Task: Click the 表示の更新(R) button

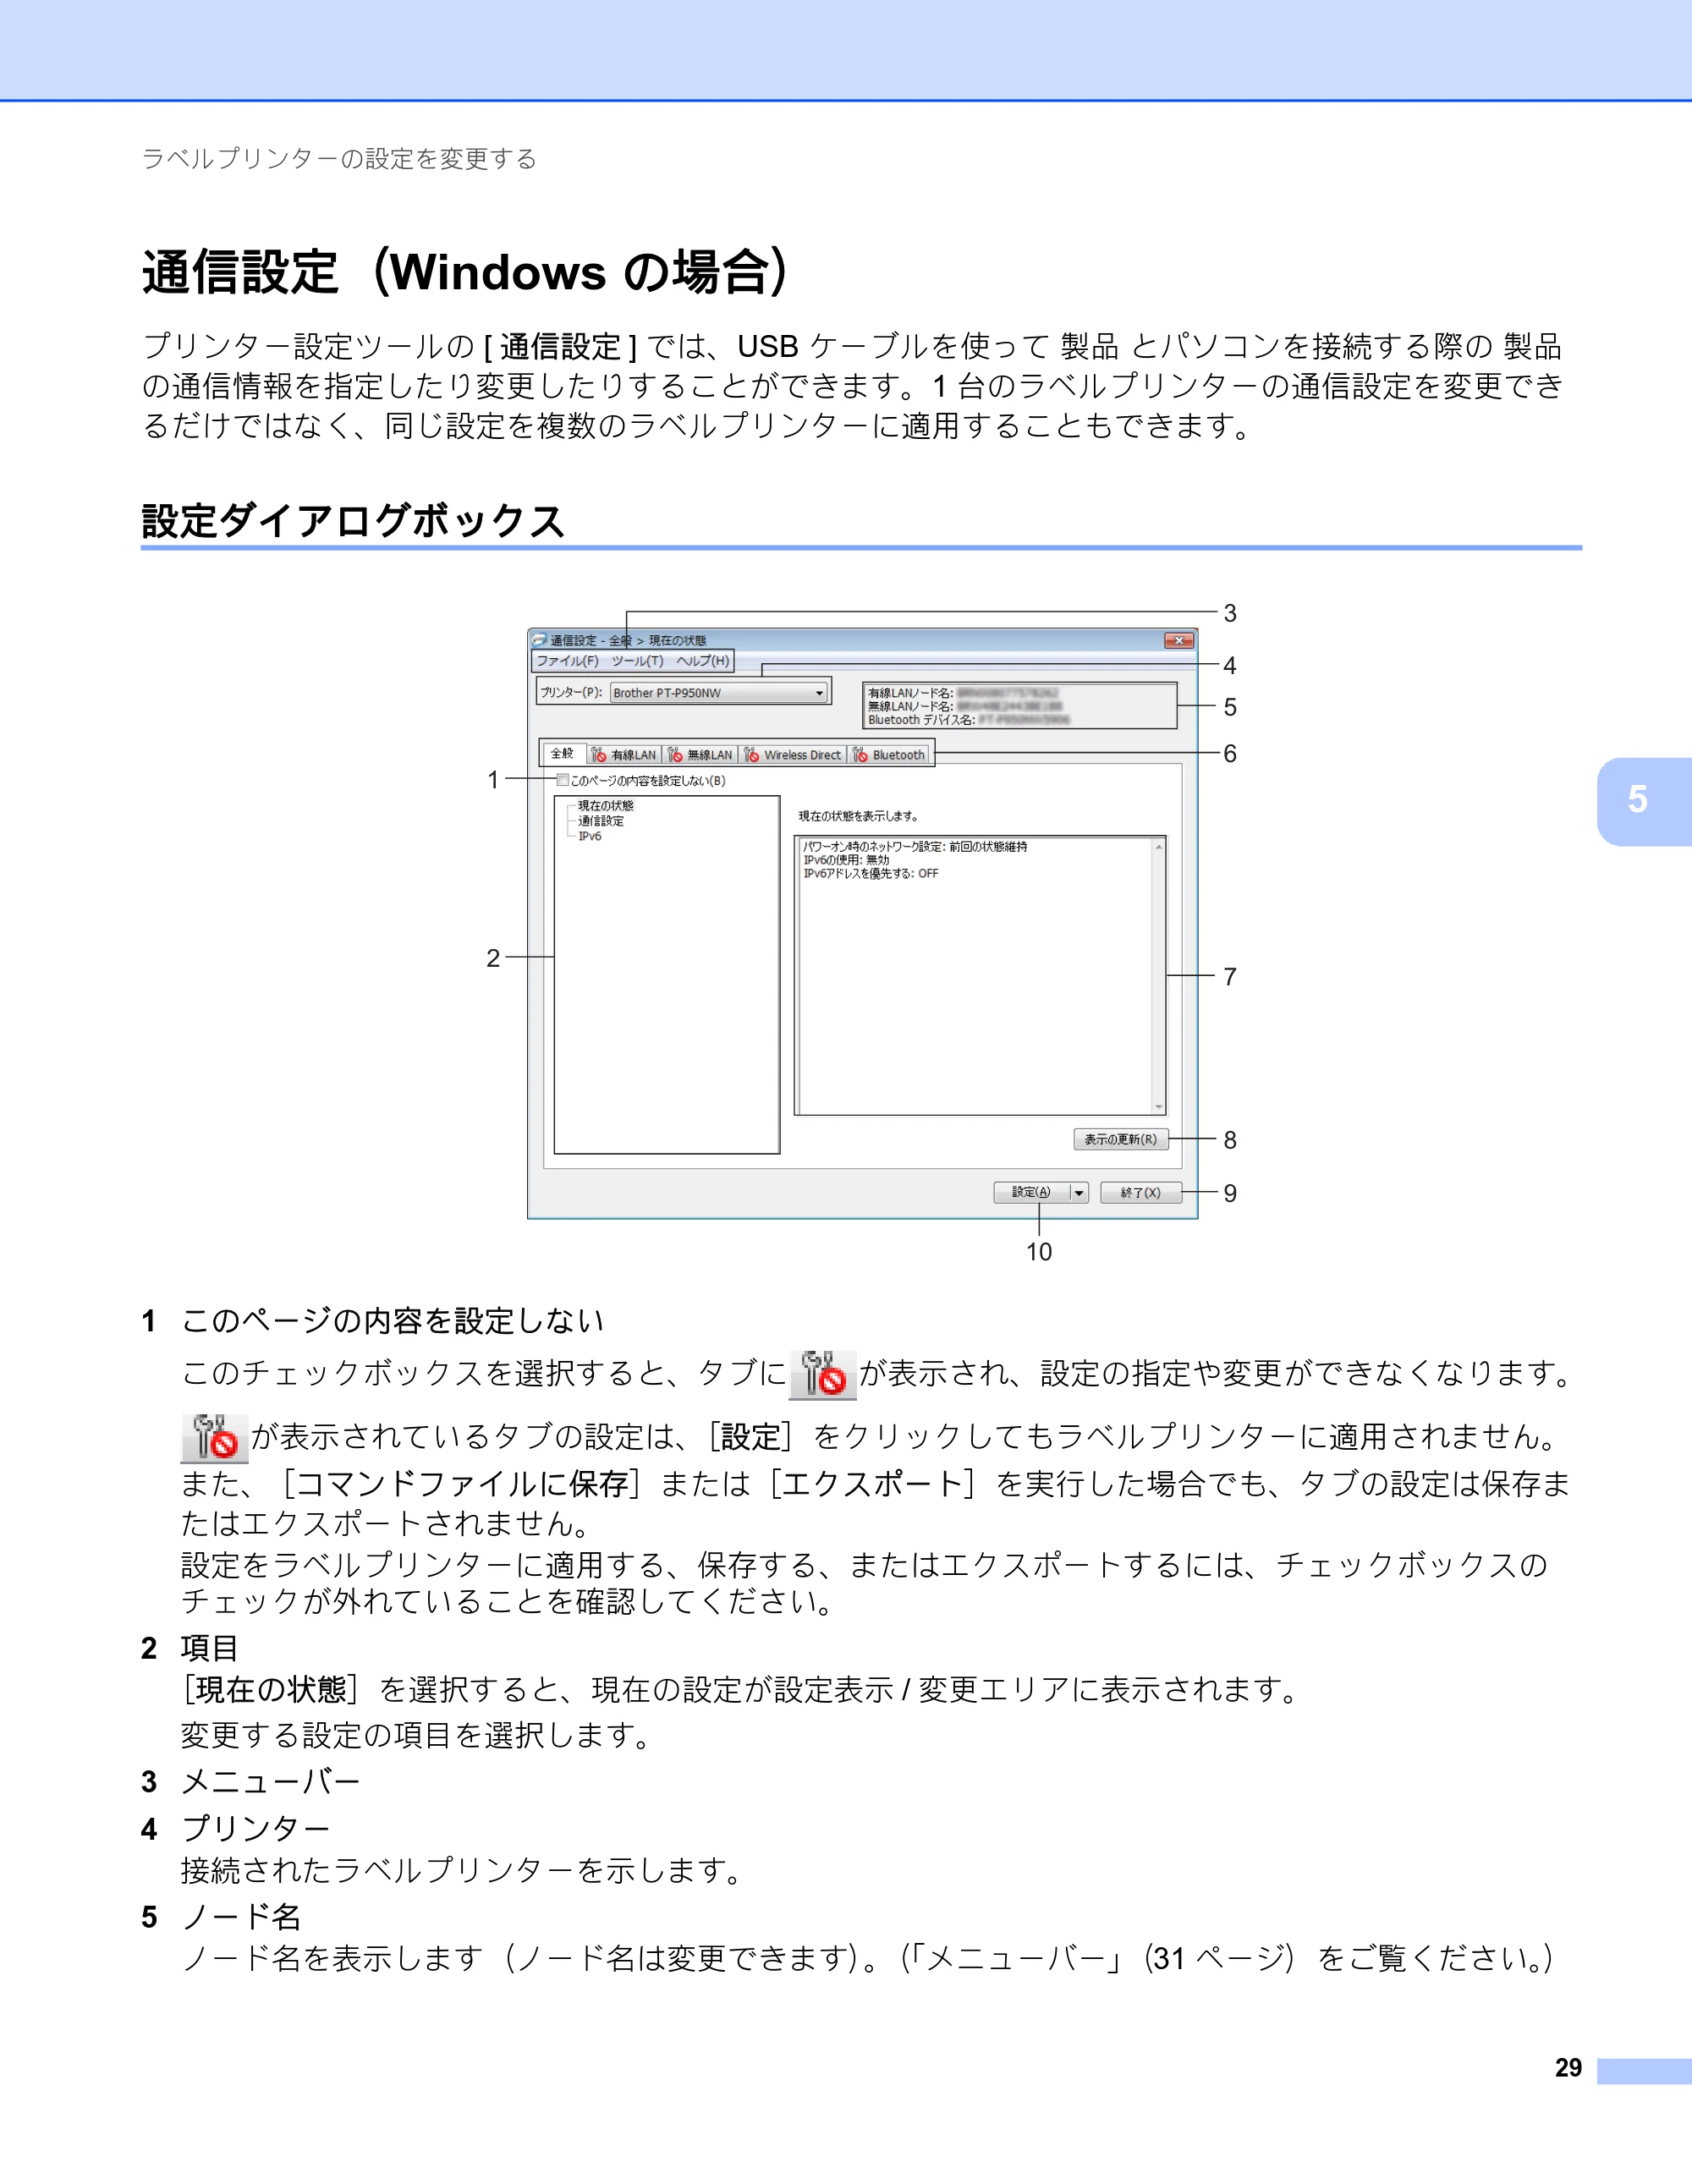Action: (x=1121, y=1139)
